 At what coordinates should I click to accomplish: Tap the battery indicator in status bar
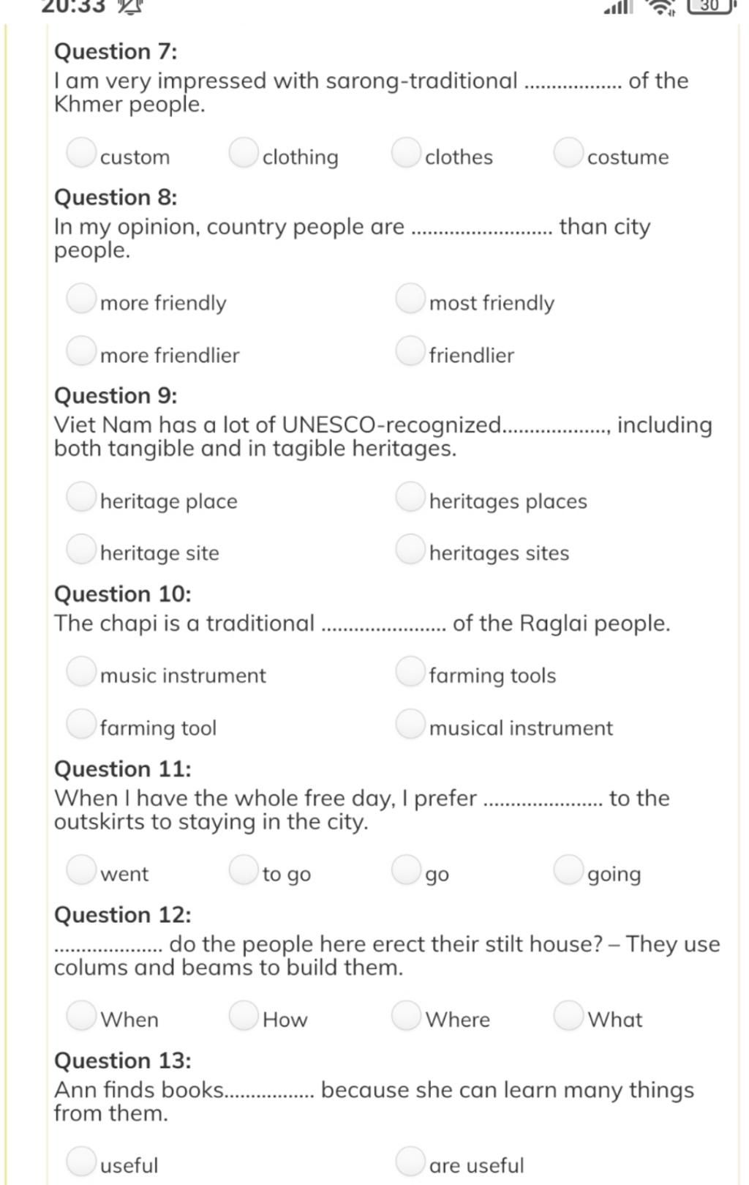tap(710, 7)
